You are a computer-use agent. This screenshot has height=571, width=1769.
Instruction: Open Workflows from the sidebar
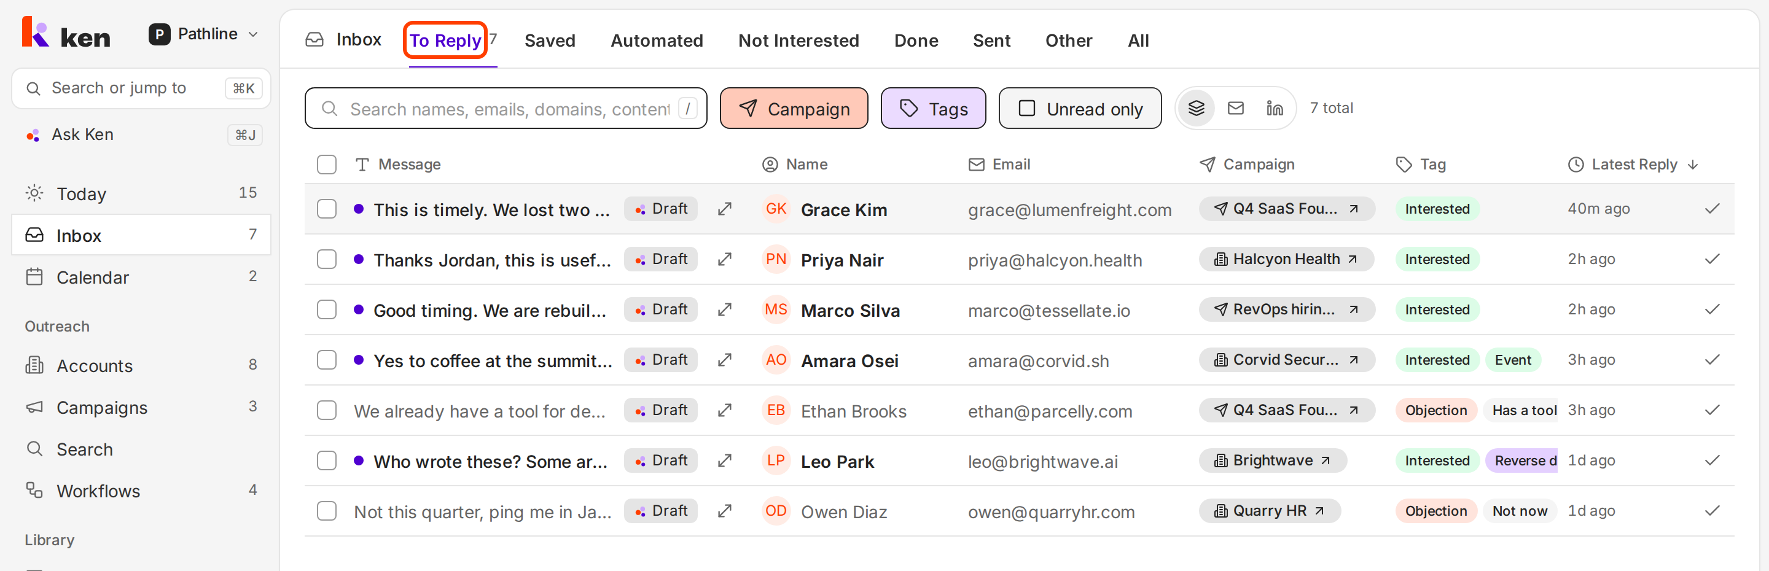pyautogui.click(x=141, y=491)
